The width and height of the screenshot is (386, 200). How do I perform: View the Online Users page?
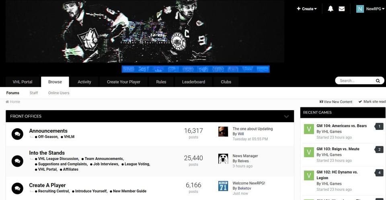click(59, 93)
